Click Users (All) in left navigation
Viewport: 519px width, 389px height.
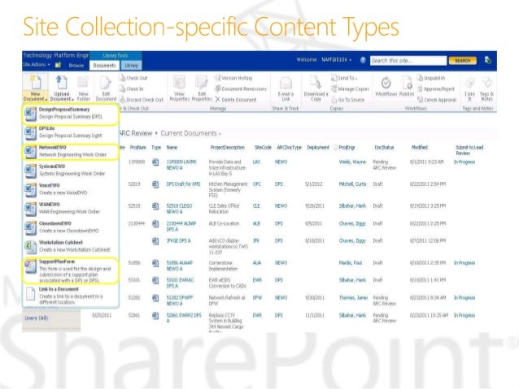pyautogui.click(x=36, y=318)
